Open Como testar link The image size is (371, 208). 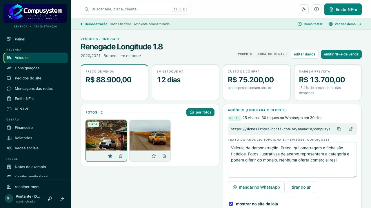[x=310, y=24]
